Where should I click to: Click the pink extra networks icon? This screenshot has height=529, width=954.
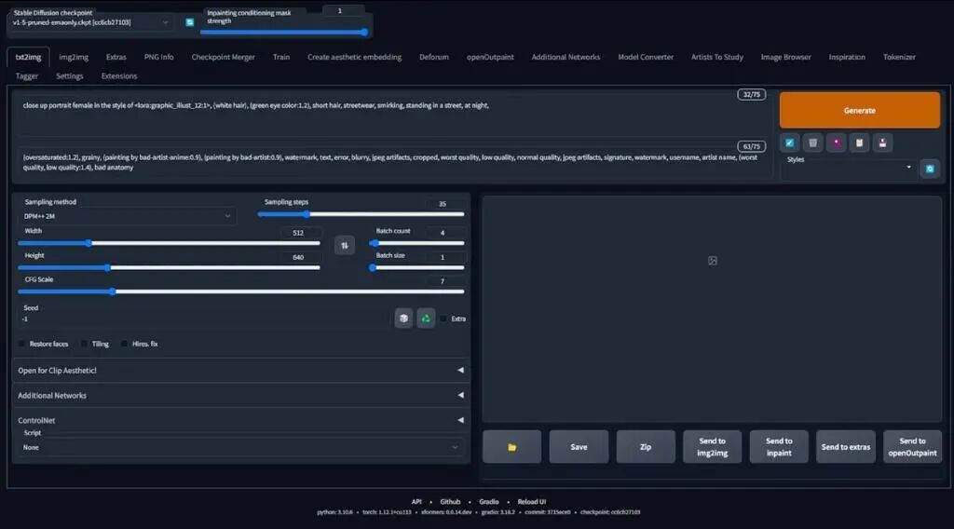pyautogui.click(x=836, y=142)
